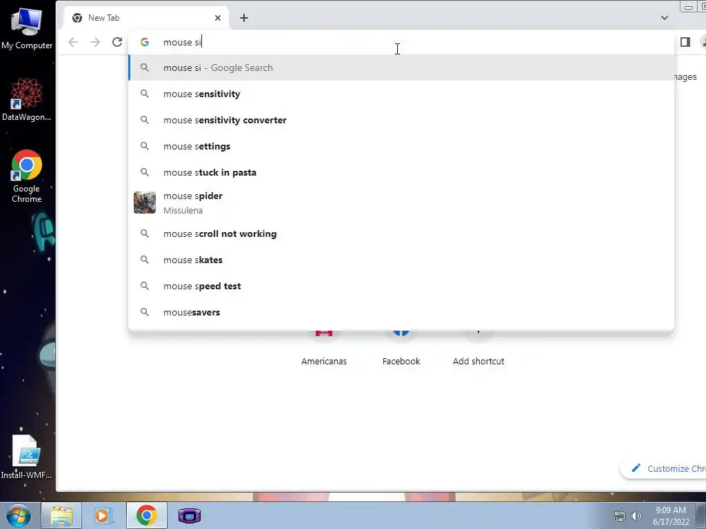
Task: Open the Customize Chrome button
Action: tap(665, 468)
